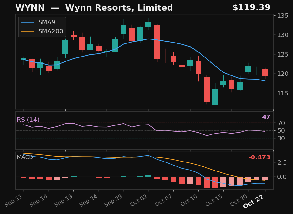Click the Sep 24 date label
293x214 pixels.
click(x=89, y=200)
